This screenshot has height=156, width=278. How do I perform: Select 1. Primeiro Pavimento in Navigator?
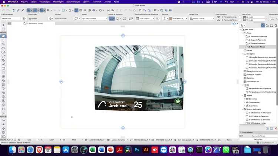257,43
